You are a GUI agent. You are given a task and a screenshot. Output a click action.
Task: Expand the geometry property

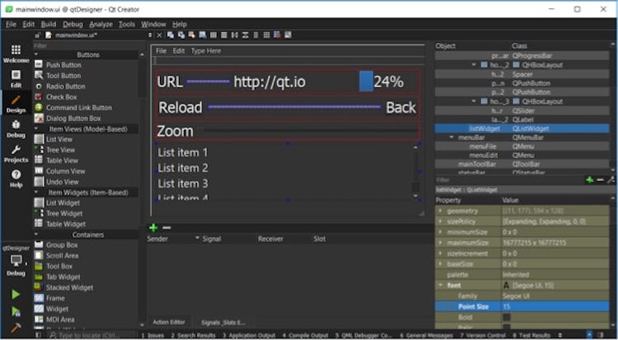tap(440, 211)
